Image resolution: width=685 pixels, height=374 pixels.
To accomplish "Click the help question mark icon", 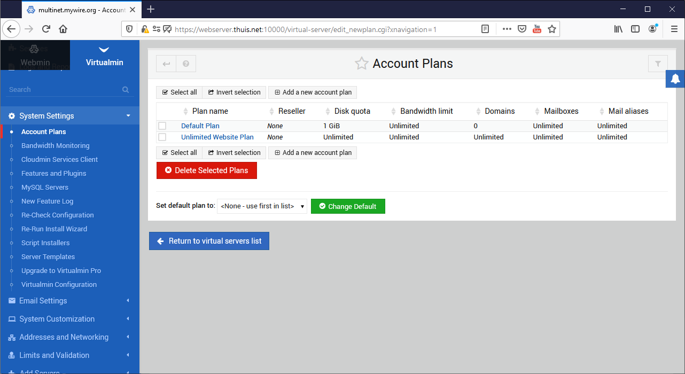I will (186, 64).
